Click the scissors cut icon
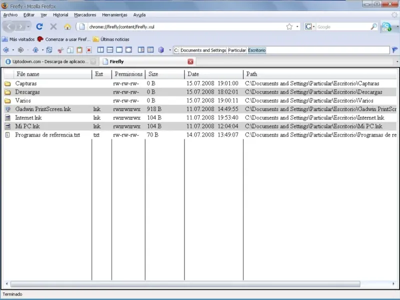The height and width of the screenshot is (300, 400). [x=60, y=50]
